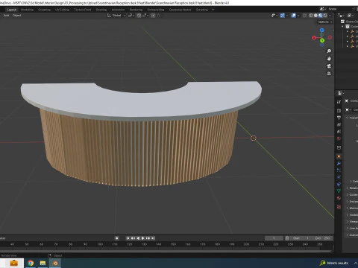Click the current frame number field
Viewport: 358px width, 268px height.
click(x=274, y=238)
